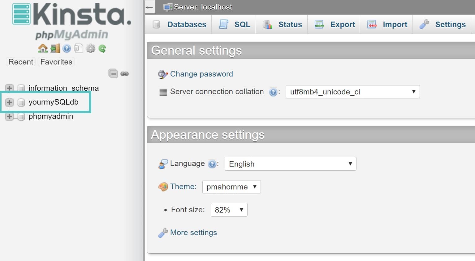Open the Server connection collation dropdown
The image size is (475, 261).
(353, 92)
